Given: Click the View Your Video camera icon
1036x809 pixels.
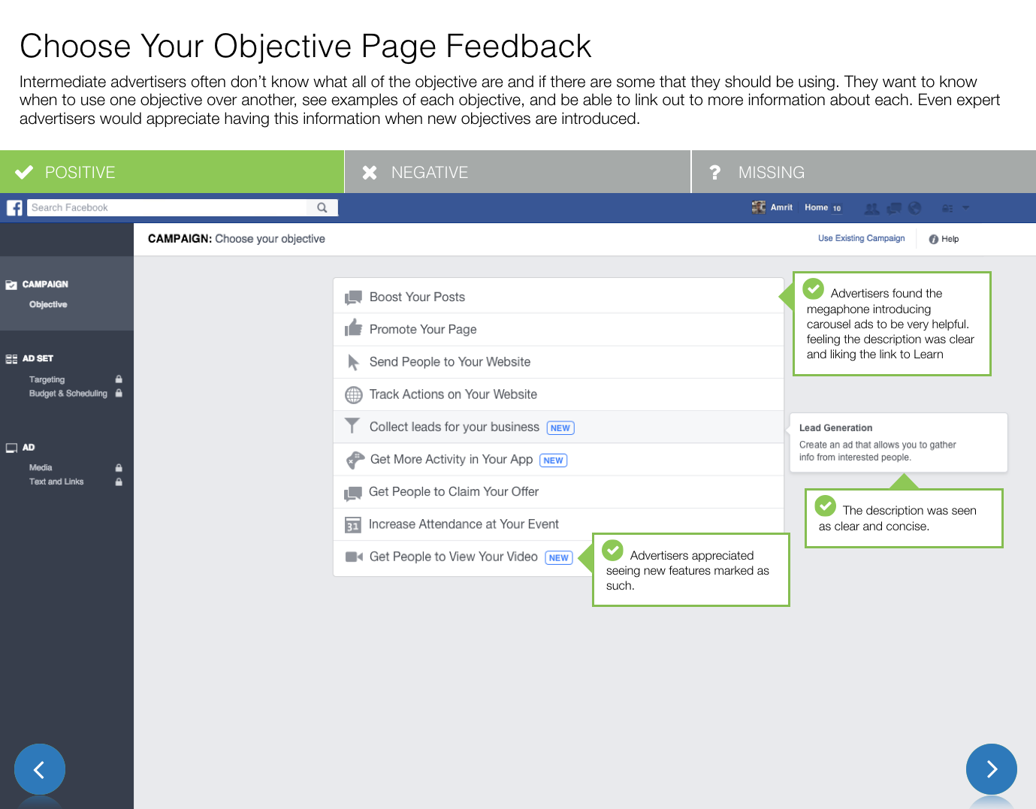Looking at the screenshot, I should 354,557.
